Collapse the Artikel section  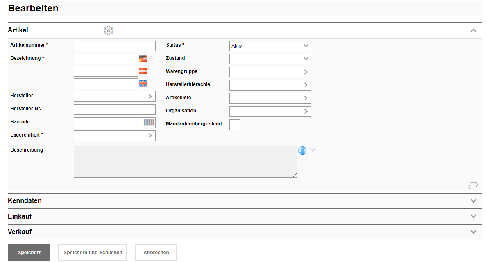point(473,30)
